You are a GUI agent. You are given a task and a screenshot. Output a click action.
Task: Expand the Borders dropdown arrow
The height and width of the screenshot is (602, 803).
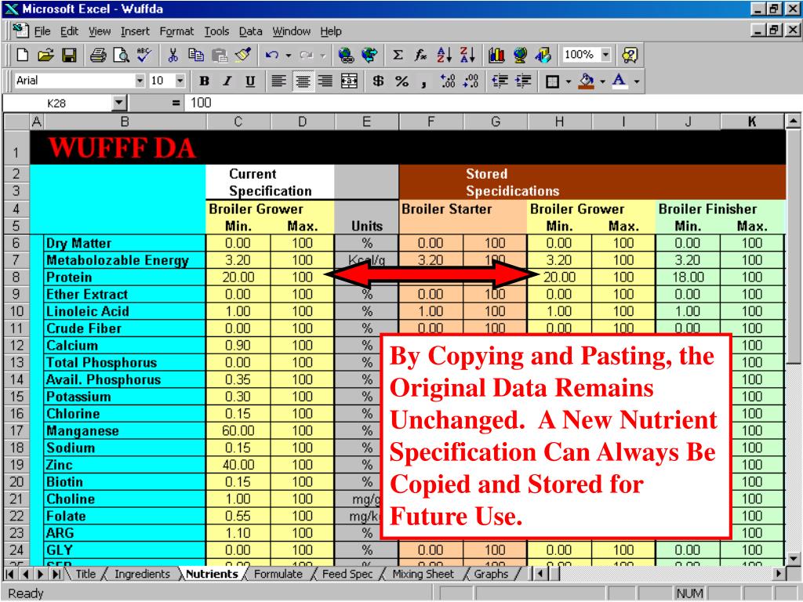tap(568, 81)
